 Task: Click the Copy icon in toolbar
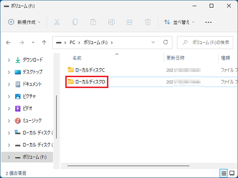[x=75, y=22]
